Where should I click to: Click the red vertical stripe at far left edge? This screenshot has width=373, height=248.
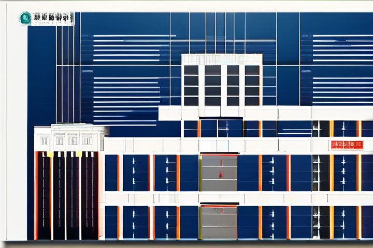pyautogui.click(x=36, y=196)
